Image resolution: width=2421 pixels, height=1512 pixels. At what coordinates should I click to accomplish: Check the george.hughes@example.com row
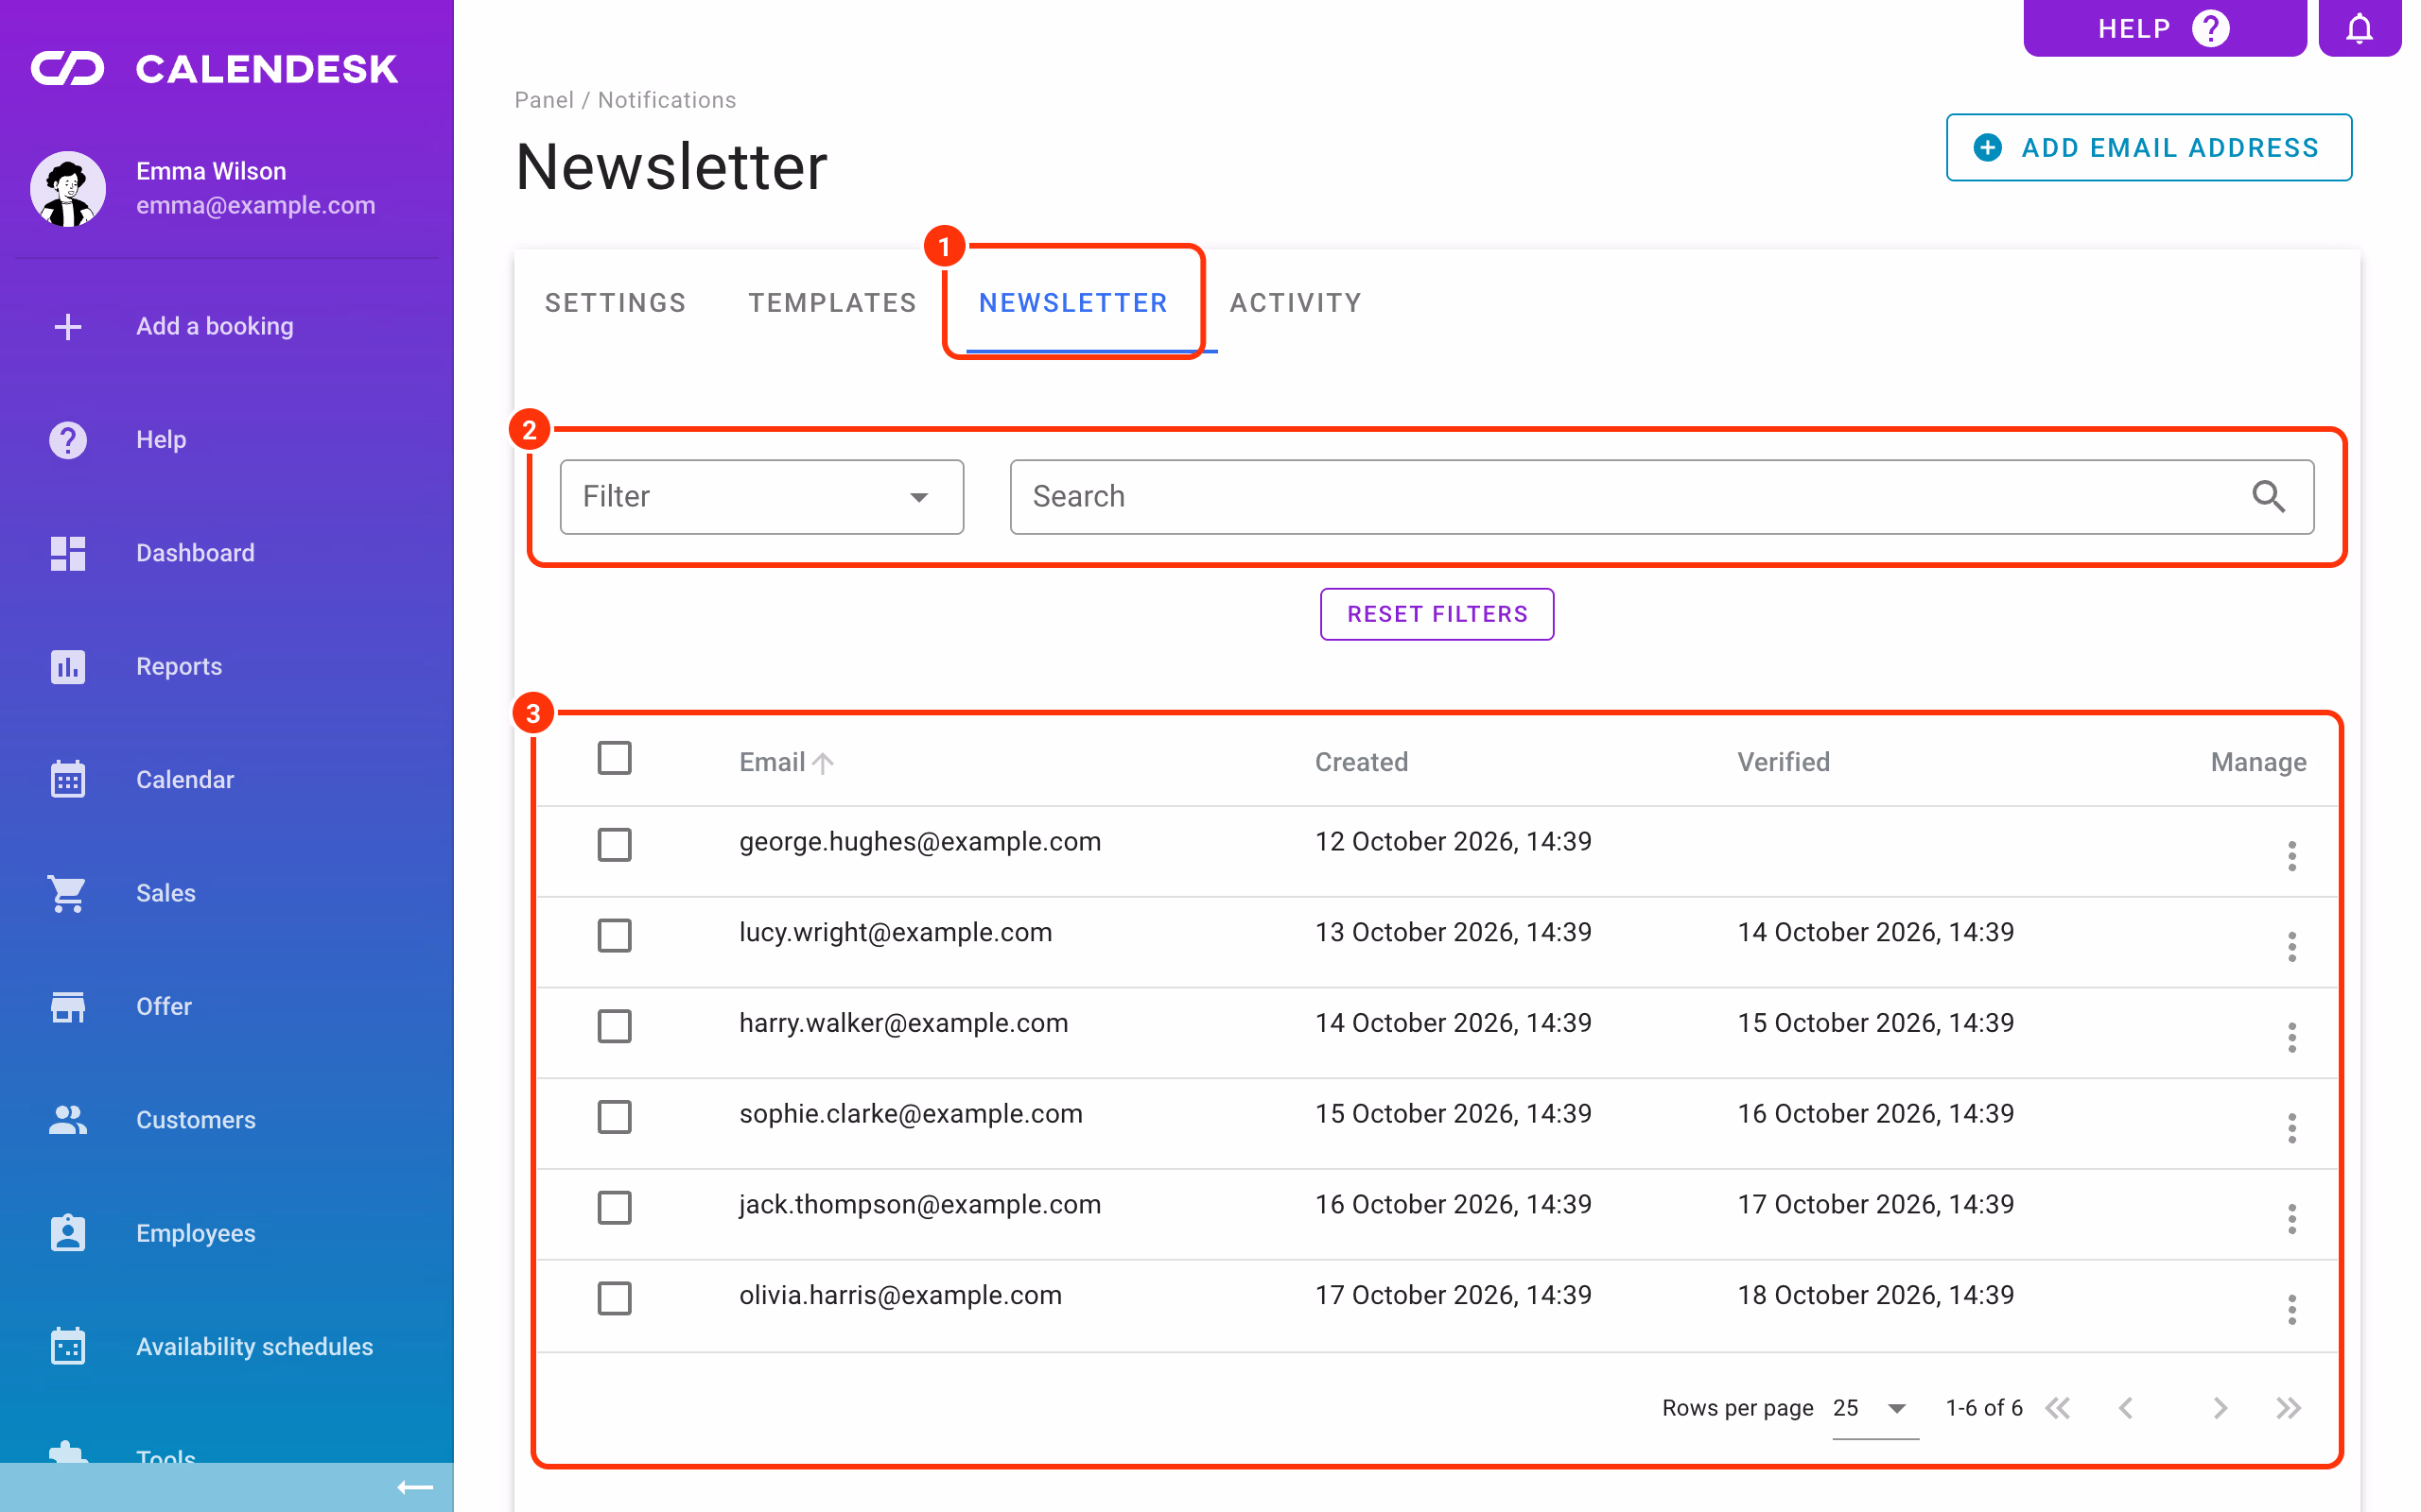615,845
